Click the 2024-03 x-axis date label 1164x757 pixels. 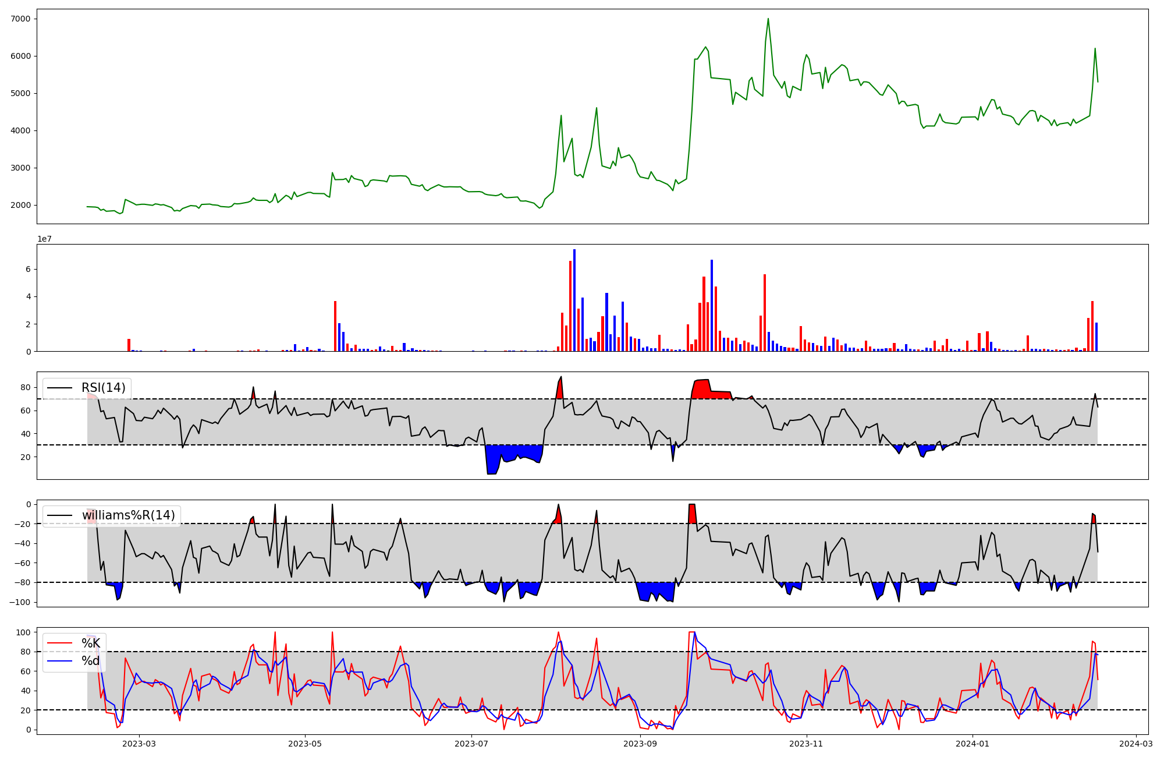1135,744
